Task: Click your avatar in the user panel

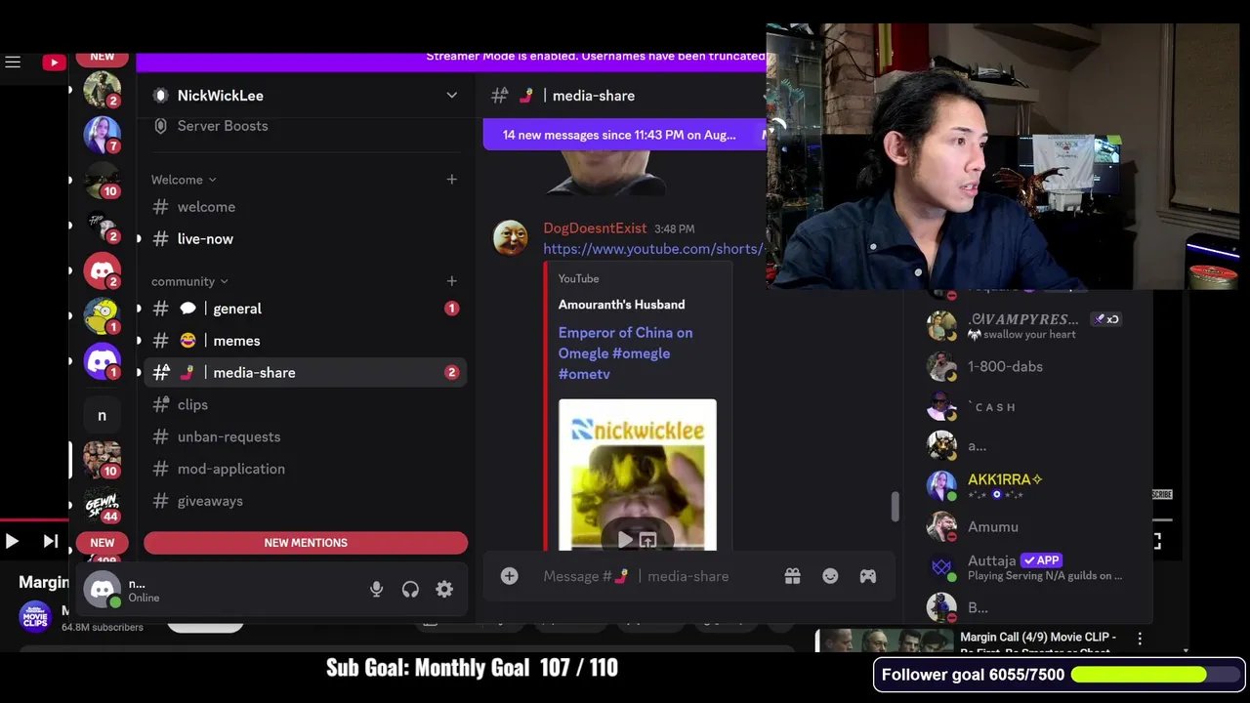Action: (102, 589)
